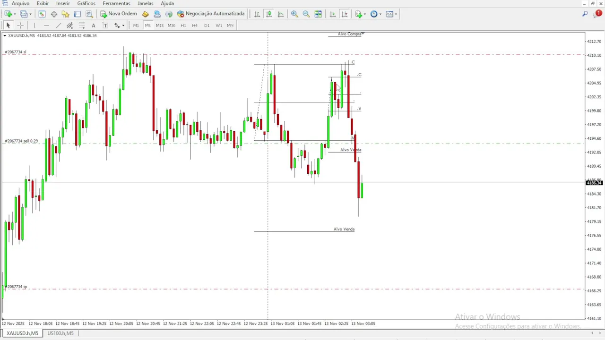
Task: Click the Nova Ordem button
Action: click(119, 14)
